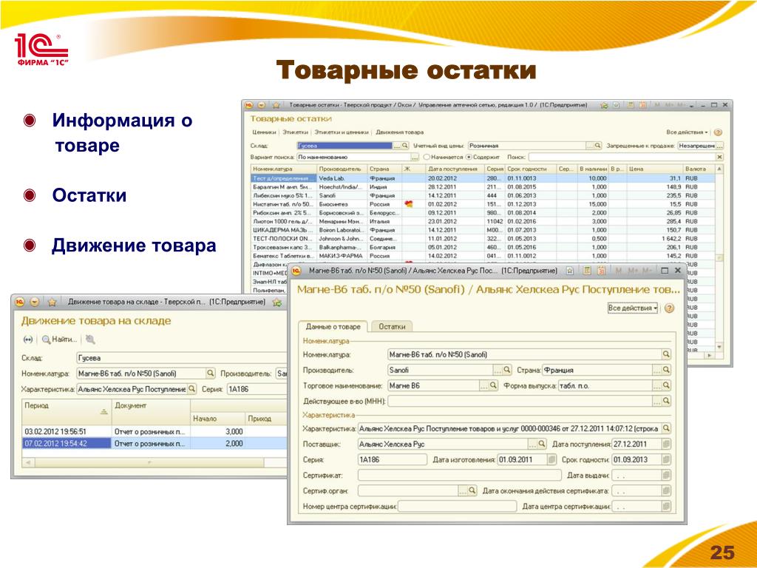The width and height of the screenshot is (757, 568).
Task: Sort by Цена column header
Action: (654, 169)
